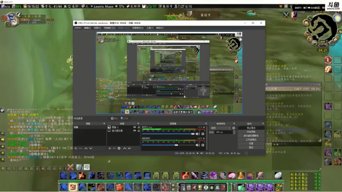Select the 图像 2 source row

click(x=124, y=127)
